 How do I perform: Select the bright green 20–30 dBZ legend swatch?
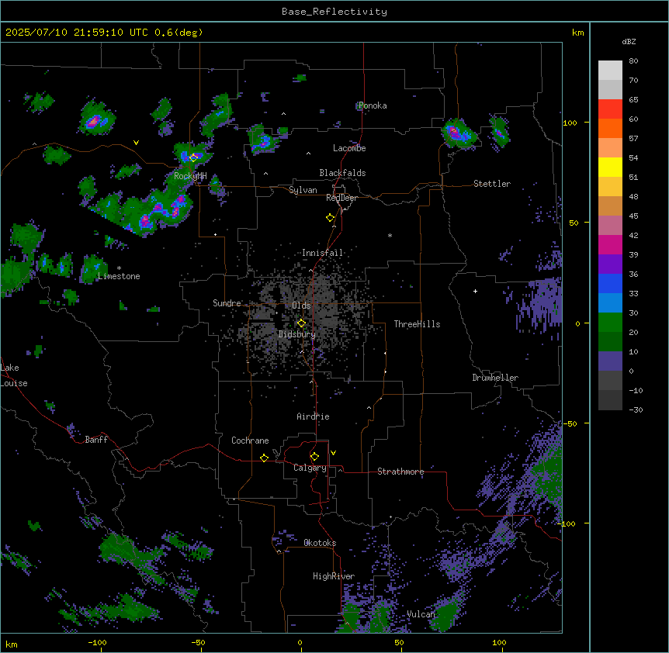[x=610, y=323]
